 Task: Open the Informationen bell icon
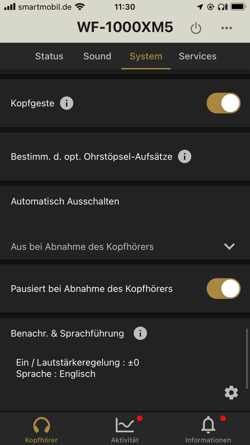point(208,425)
